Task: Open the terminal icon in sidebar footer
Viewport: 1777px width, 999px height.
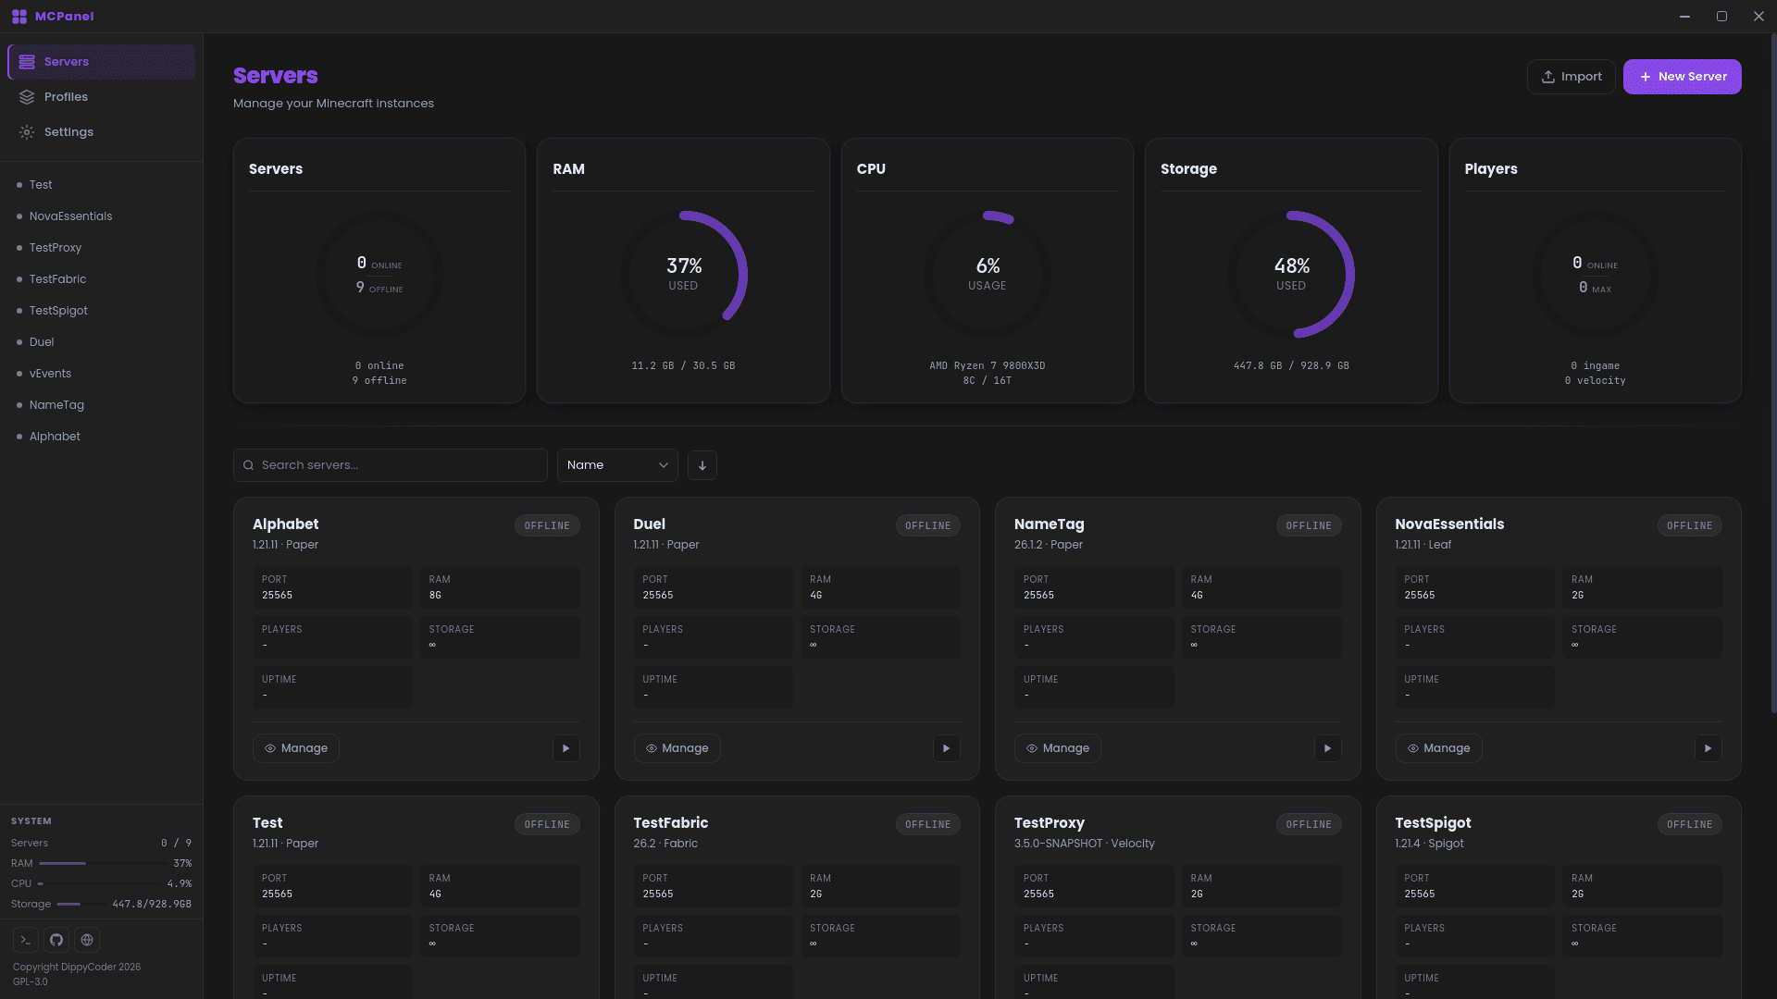Action: pos(26,940)
